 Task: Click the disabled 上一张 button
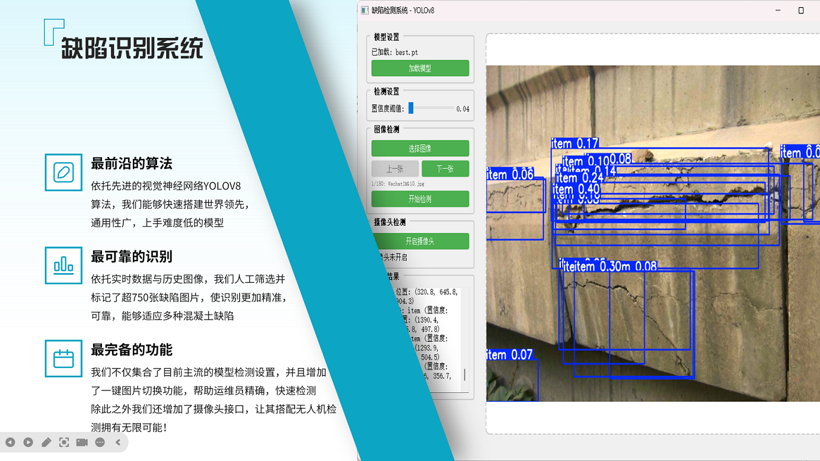(395, 169)
